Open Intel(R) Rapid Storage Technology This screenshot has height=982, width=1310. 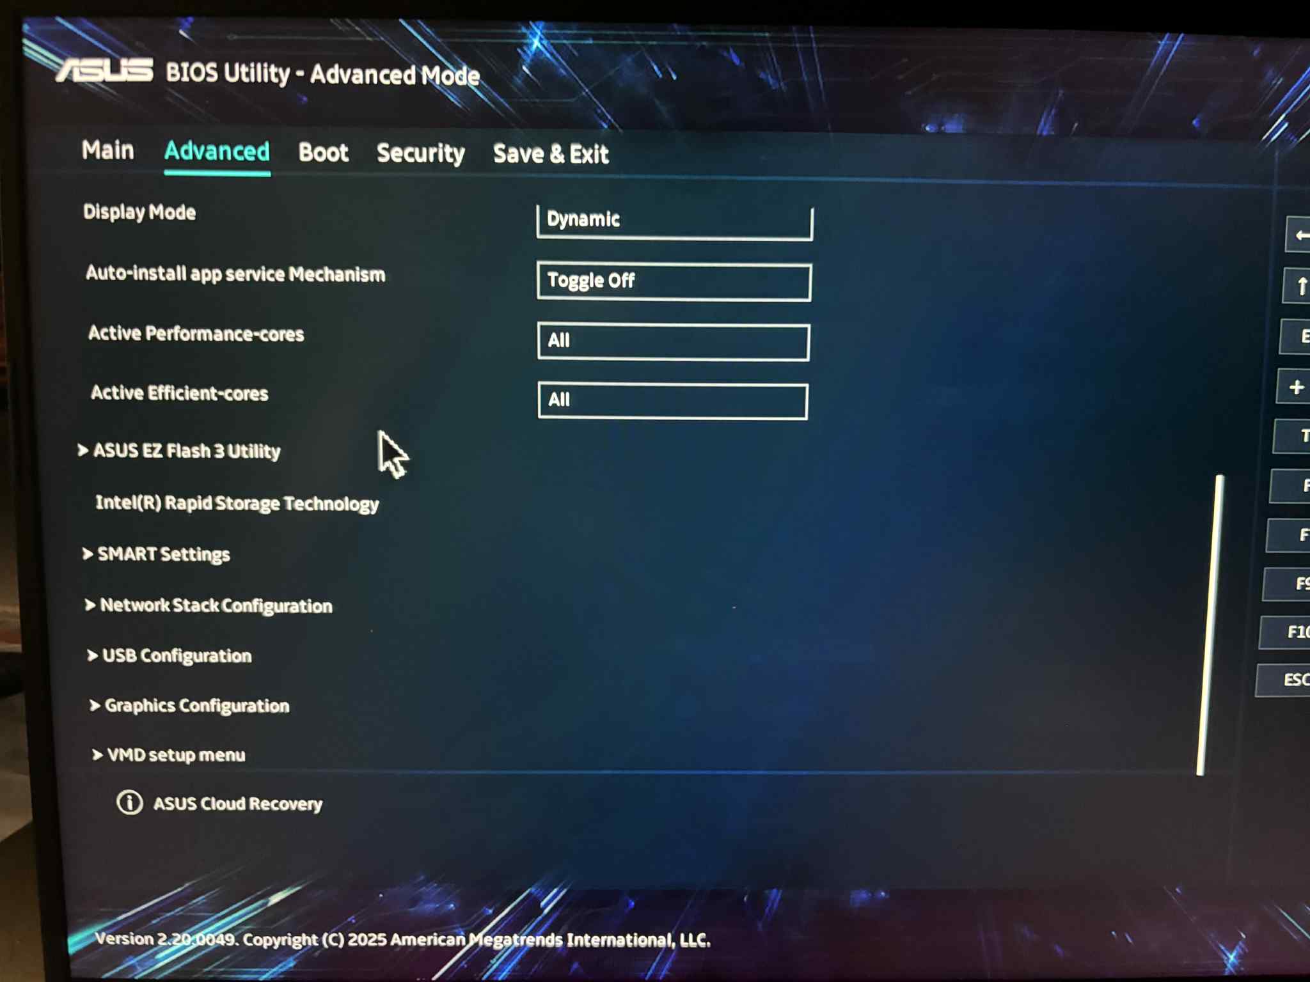tap(237, 503)
